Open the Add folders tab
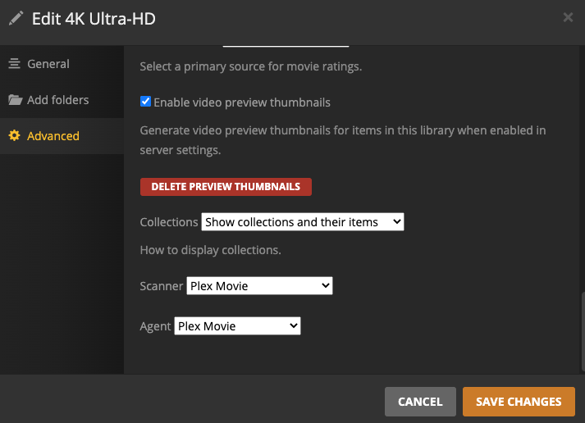Image resolution: width=585 pixels, height=423 pixels. click(x=57, y=100)
